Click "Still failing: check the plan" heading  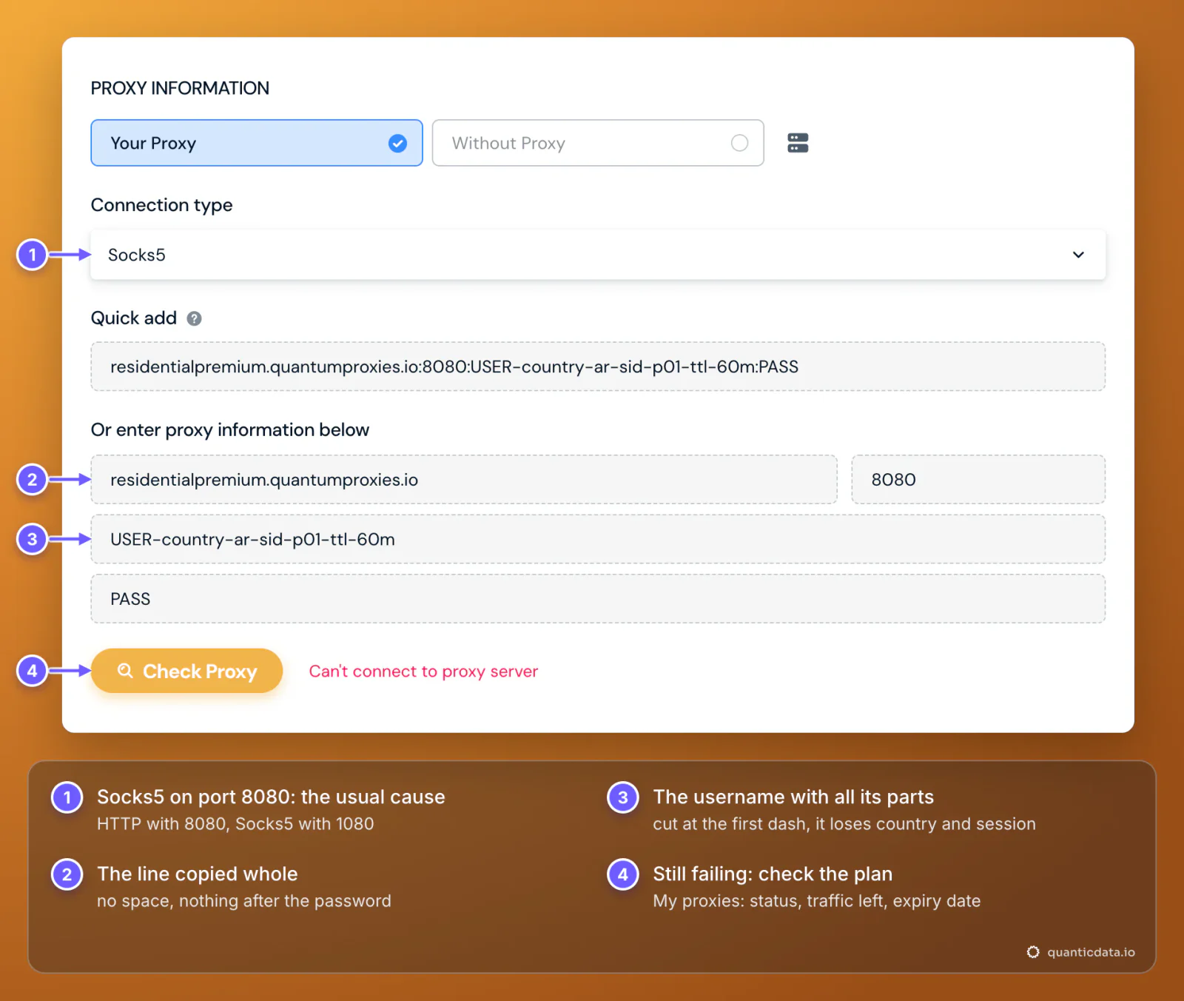pos(773,874)
